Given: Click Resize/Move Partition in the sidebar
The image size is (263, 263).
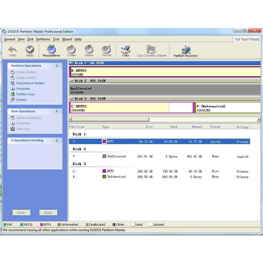Looking at the screenshot, I should coord(30,83).
